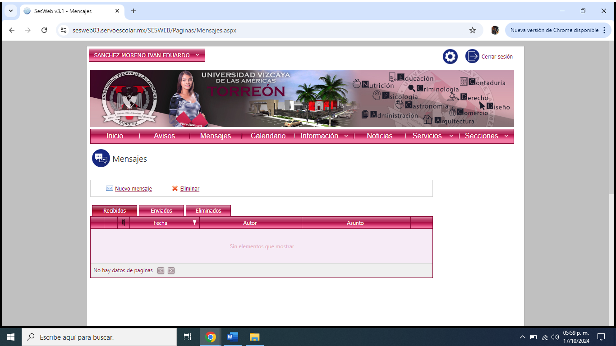The width and height of the screenshot is (616, 346).
Task: Click Cerrar sesión link
Action: 497,57
